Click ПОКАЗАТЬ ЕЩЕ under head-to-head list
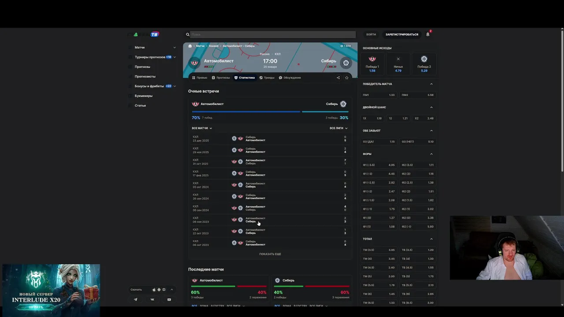 [270, 254]
